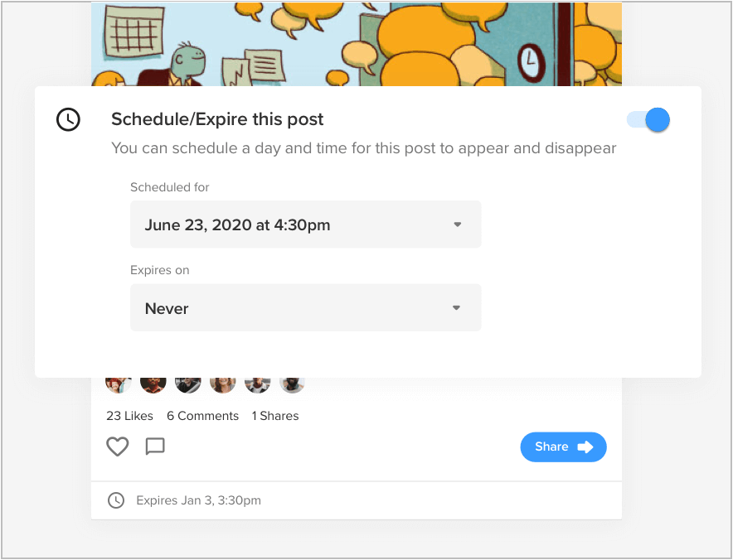Click the clock icon beside Schedule/Expire heading

[68, 120]
